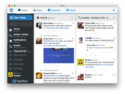Open the quoted Cole's Wife tweet in the 1023 post

click(100, 48)
